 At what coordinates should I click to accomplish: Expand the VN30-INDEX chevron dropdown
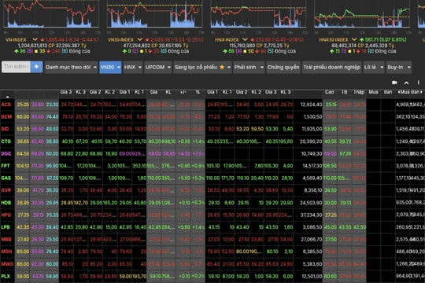click(x=139, y=39)
